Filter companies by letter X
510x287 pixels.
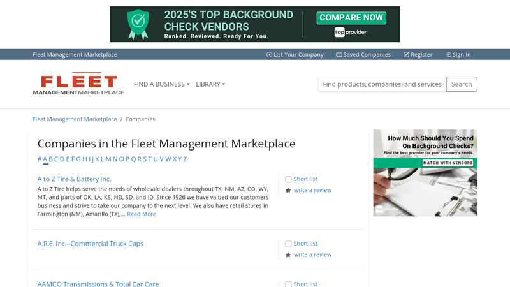coord(175,159)
